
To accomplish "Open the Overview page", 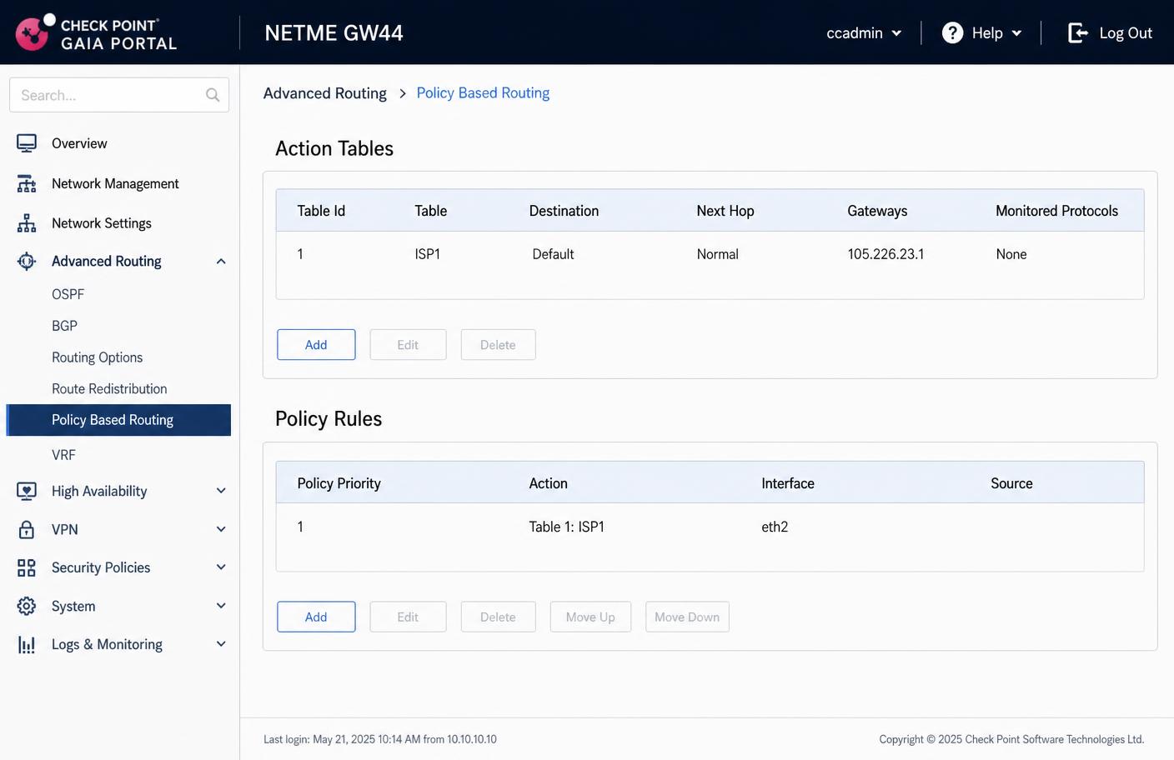I will pyautogui.click(x=79, y=143).
